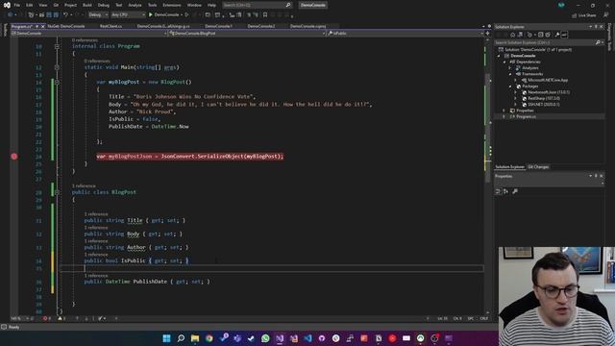Collapse the Main method outlining box
The image size is (615, 346).
(57, 67)
